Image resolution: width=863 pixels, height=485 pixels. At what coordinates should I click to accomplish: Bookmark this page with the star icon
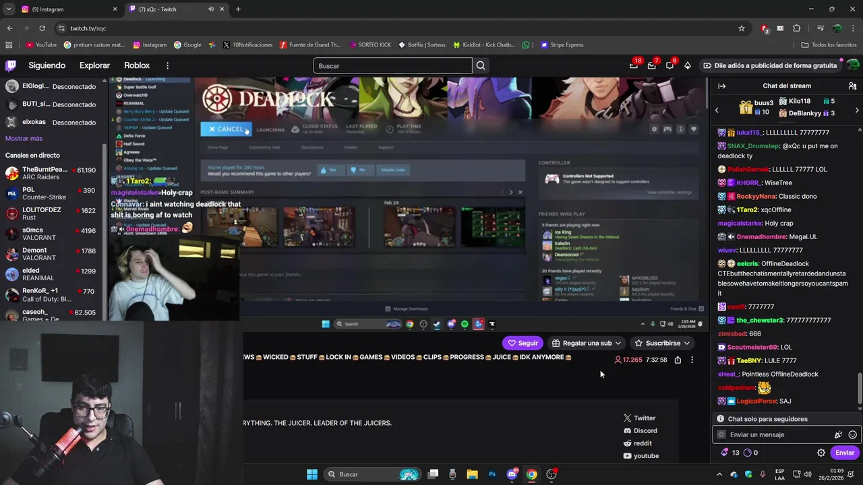point(742,28)
